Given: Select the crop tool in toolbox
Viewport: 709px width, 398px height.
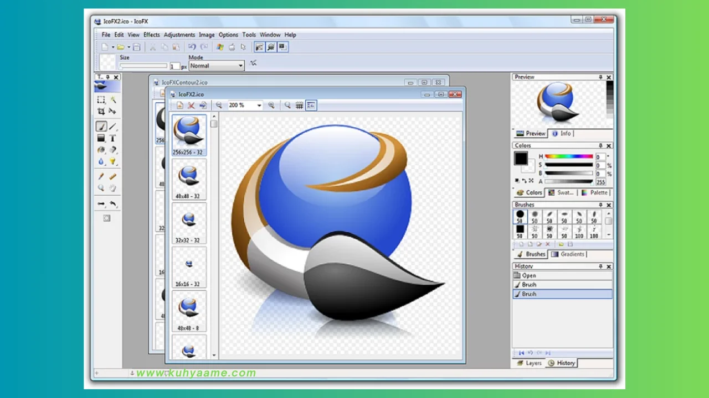Looking at the screenshot, I should click(101, 111).
